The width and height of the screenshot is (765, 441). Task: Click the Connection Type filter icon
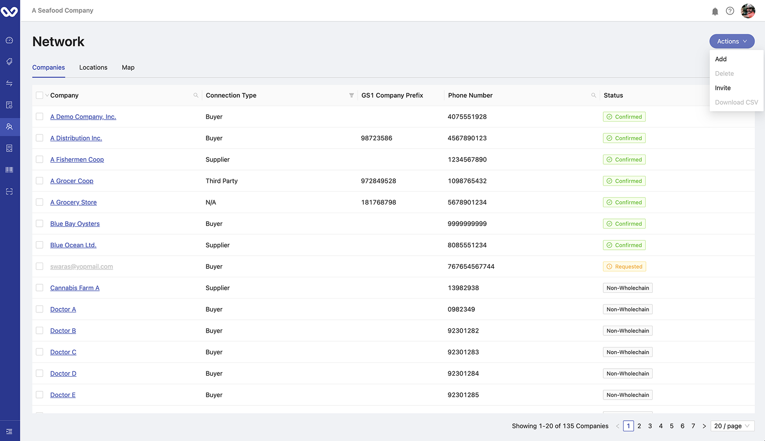coord(351,96)
